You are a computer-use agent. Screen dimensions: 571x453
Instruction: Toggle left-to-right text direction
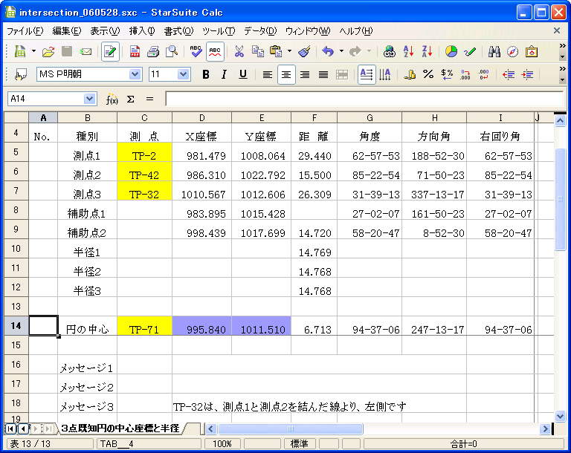[367, 74]
